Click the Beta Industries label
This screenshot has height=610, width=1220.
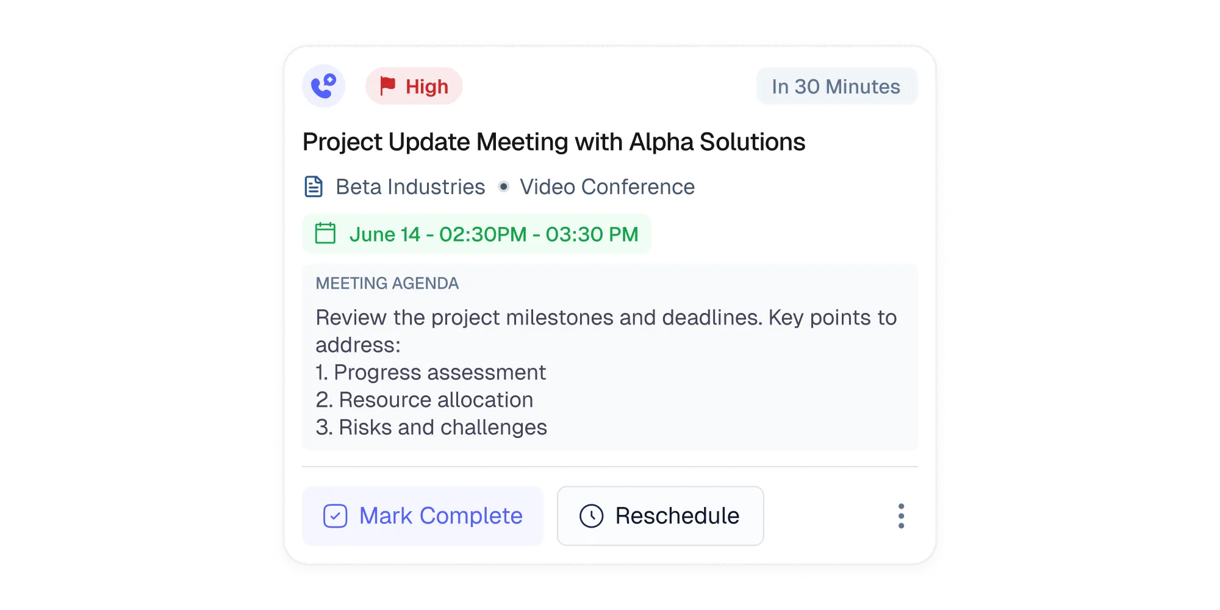pyautogui.click(x=409, y=187)
